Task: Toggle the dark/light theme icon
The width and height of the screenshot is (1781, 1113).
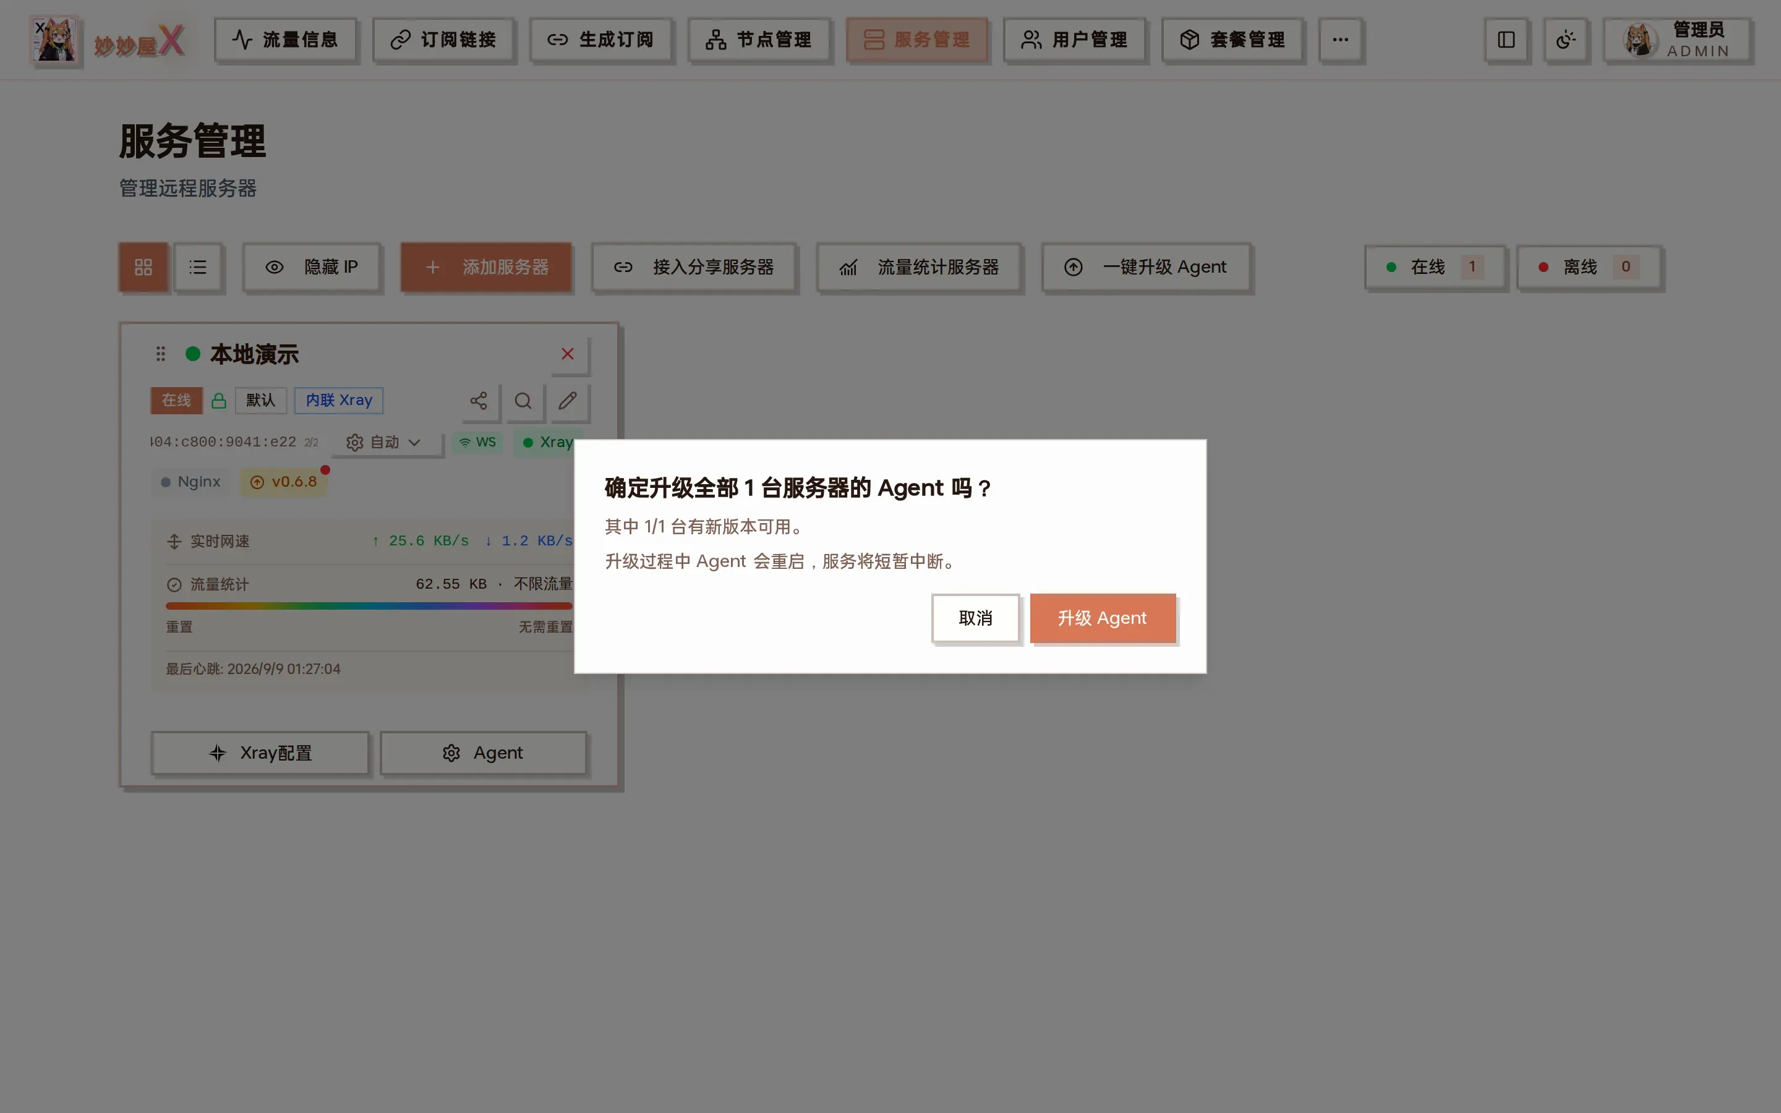Action: pos(1565,40)
